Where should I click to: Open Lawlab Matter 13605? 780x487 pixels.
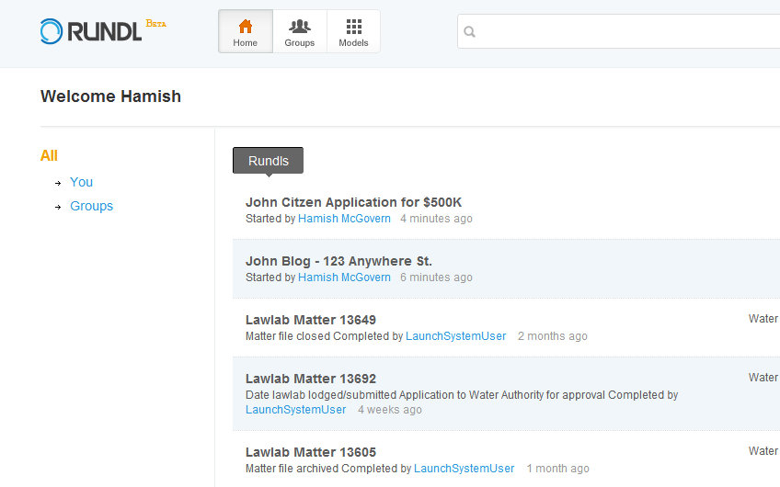(310, 452)
